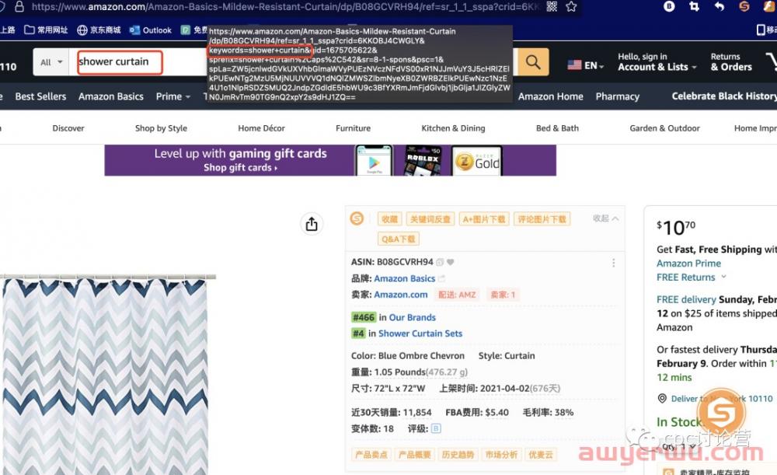Click the A+图片下载 button
This screenshot has width=777, height=475.
[x=483, y=218]
